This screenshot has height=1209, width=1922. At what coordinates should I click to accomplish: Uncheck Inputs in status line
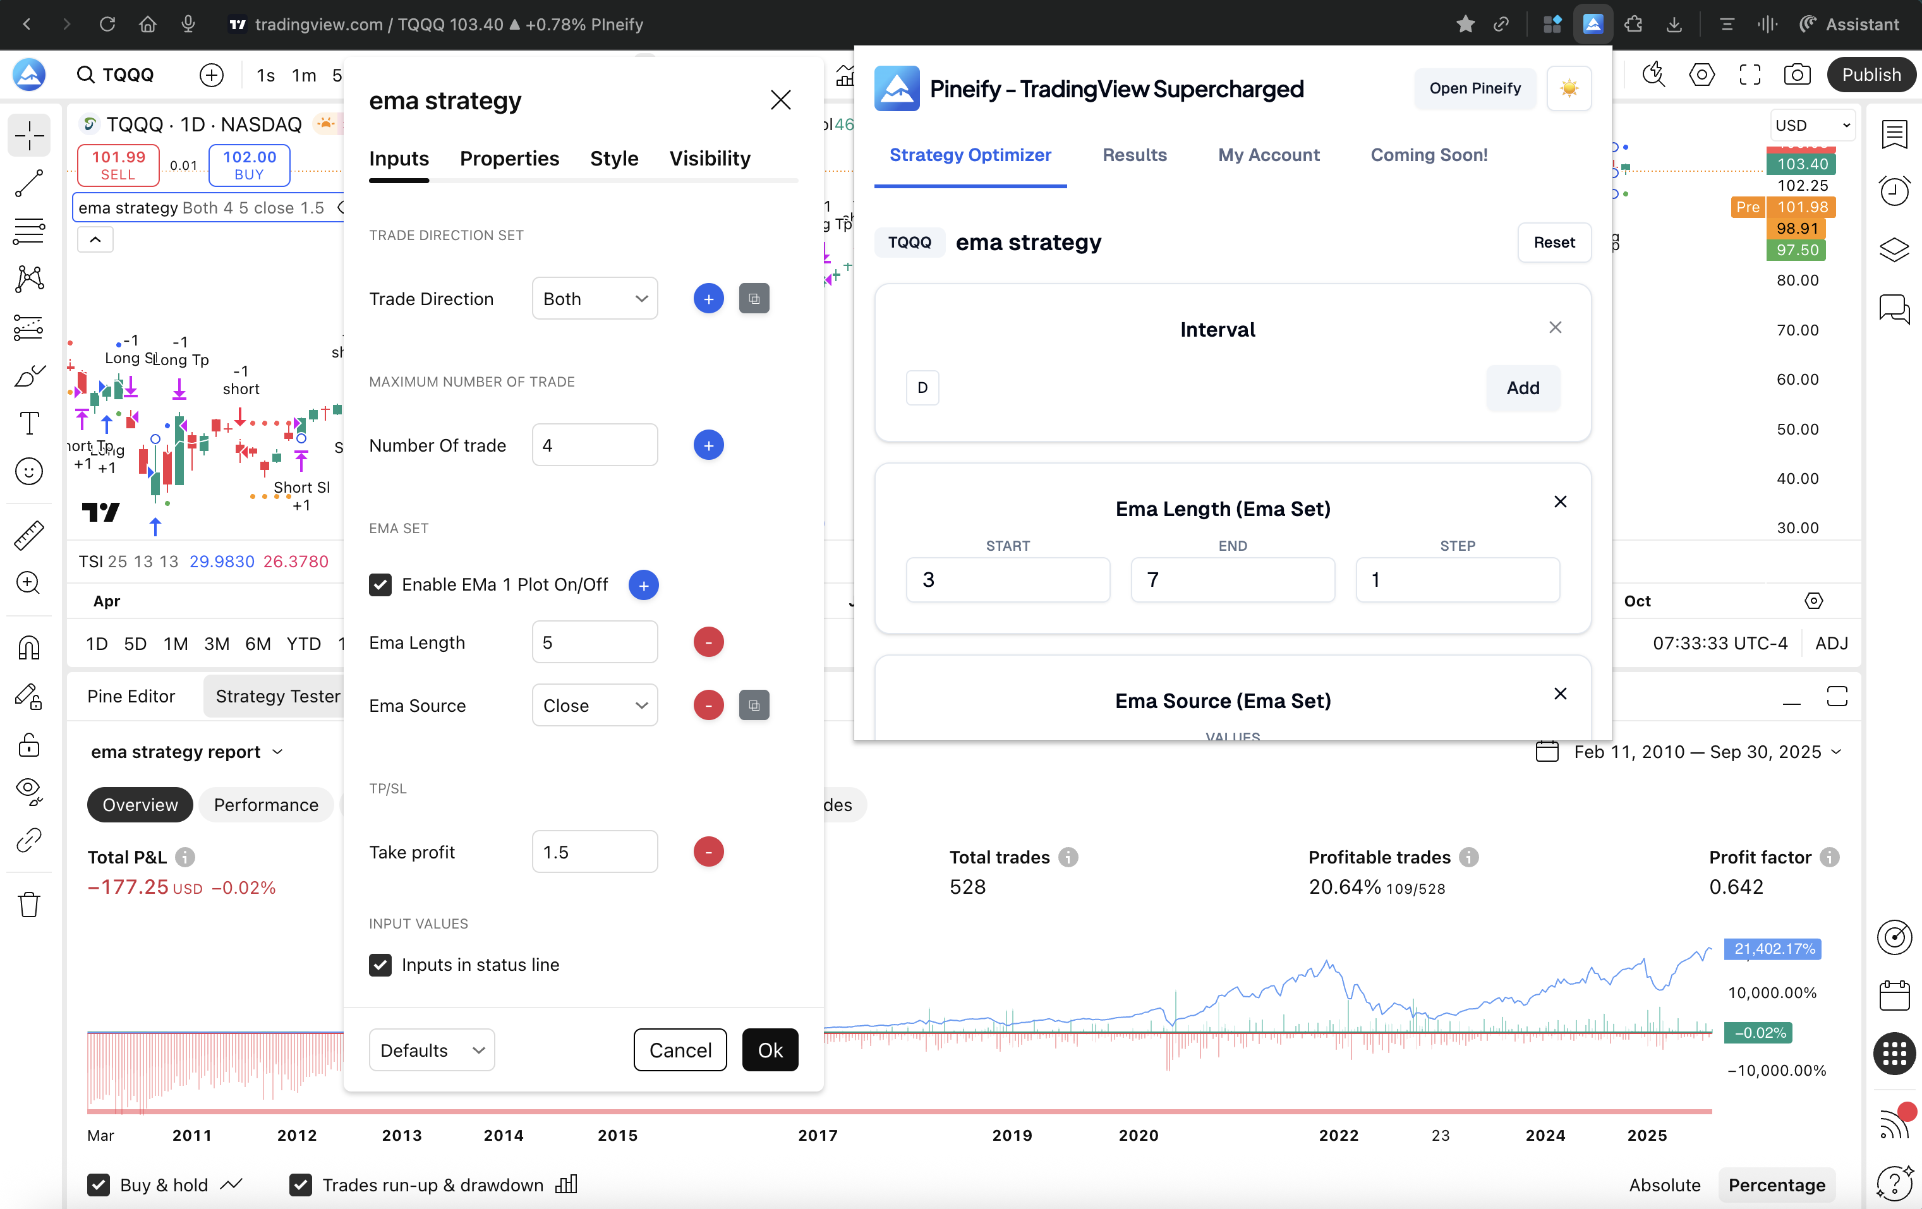381,964
